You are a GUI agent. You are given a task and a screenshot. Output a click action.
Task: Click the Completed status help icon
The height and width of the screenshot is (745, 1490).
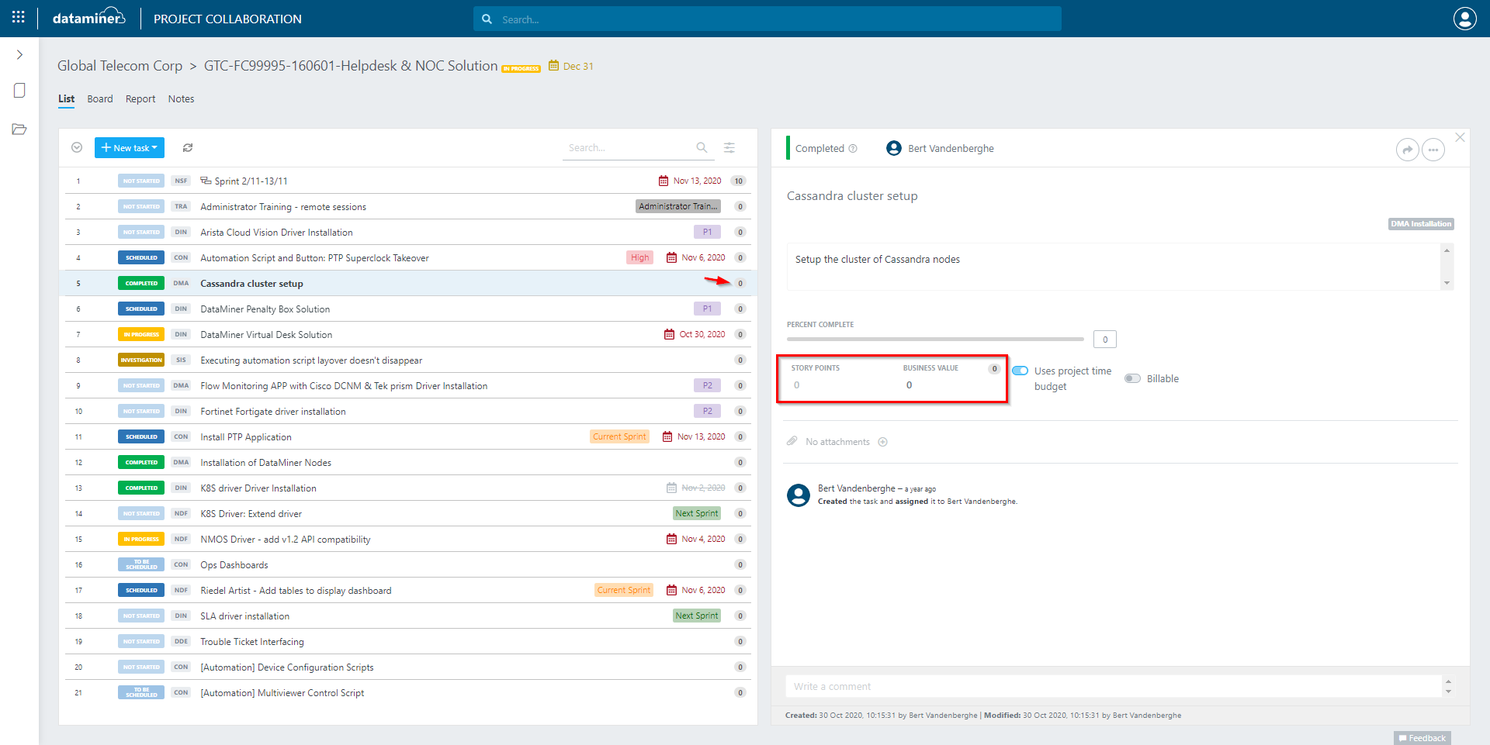pyautogui.click(x=853, y=149)
